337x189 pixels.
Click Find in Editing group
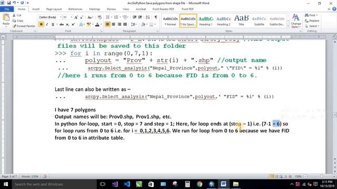311,15
